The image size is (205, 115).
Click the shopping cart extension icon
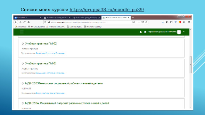(x=176, y=22)
